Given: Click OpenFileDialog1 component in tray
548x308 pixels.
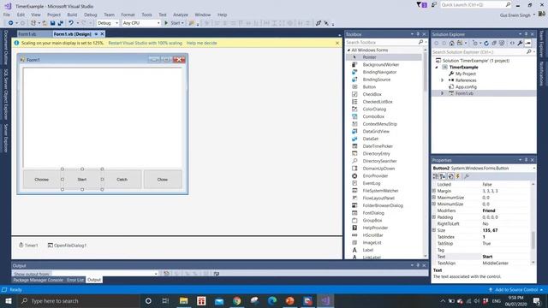Looking at the screenshot, I should [x=67, y=246].
